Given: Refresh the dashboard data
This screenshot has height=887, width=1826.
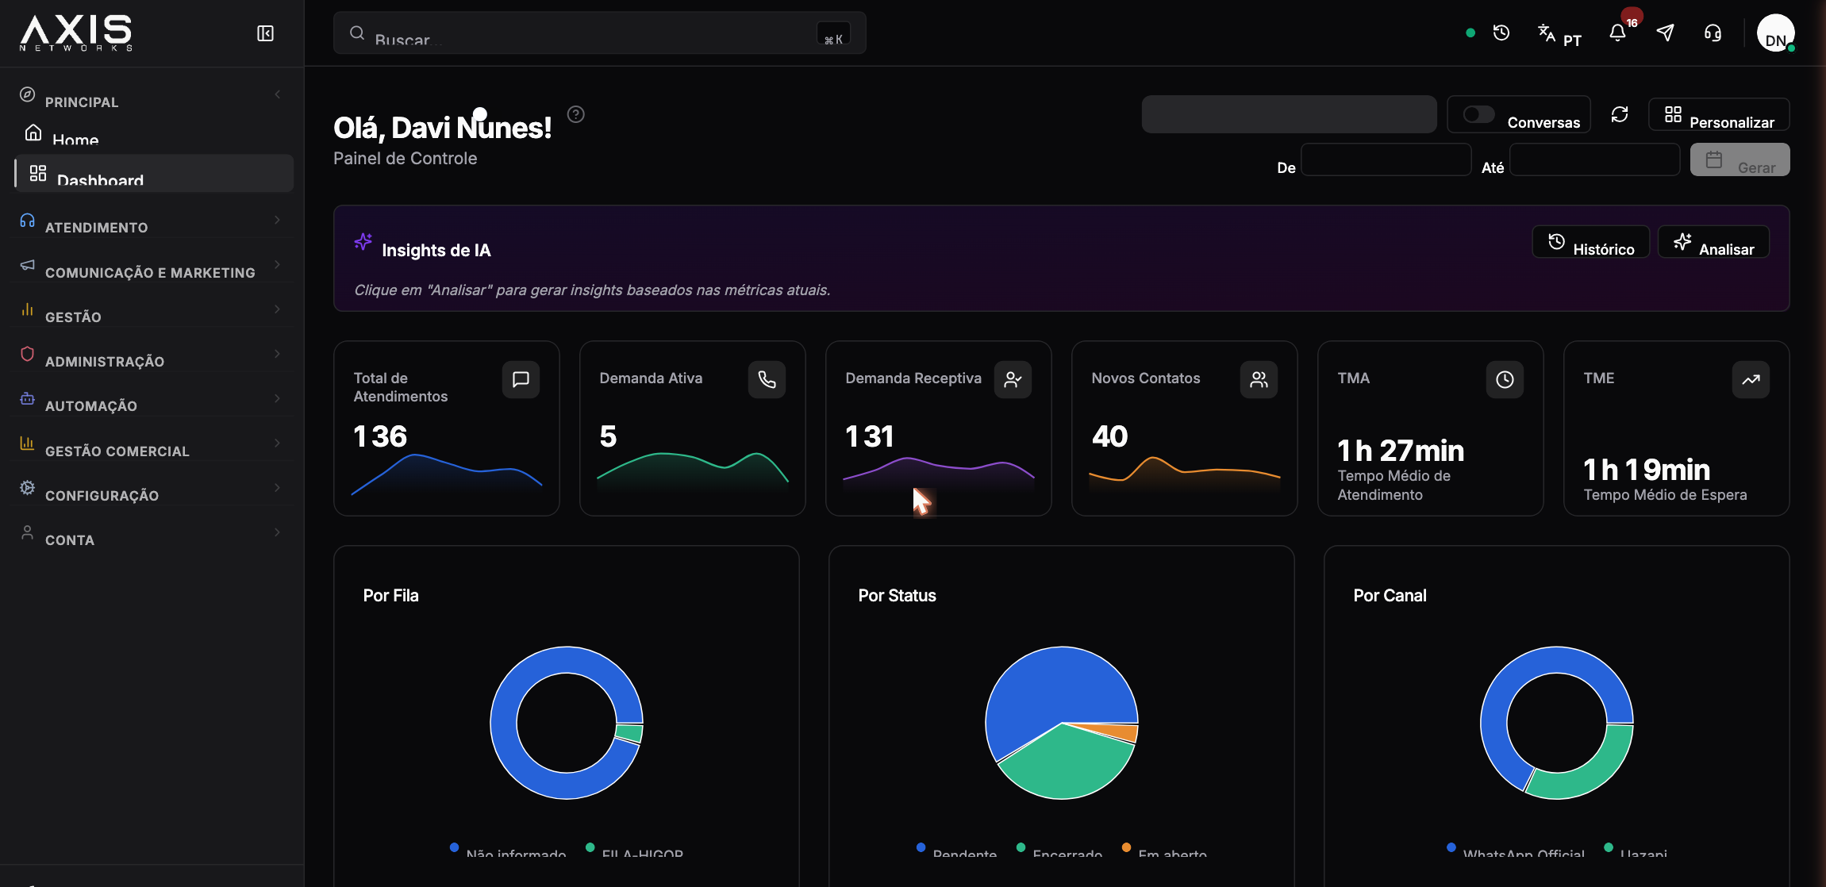Looking at the screenshot, I should pyautogui.click(x=1620, y=114).
